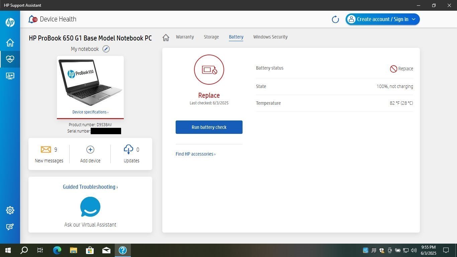Click the network tray icon
This screenshot has width=457, height=257.
click(406, 250)
